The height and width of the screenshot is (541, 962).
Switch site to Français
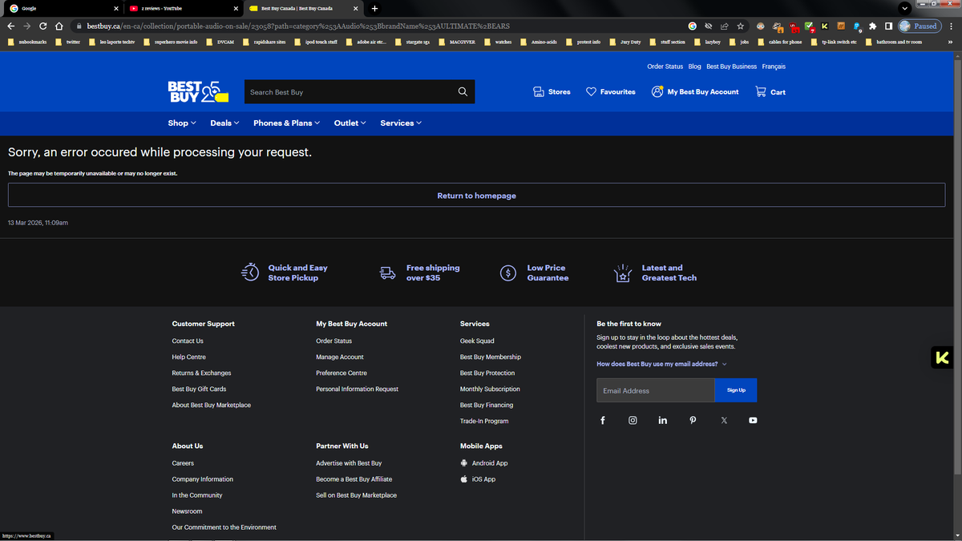pyautogui.click(x=774, y=67)
